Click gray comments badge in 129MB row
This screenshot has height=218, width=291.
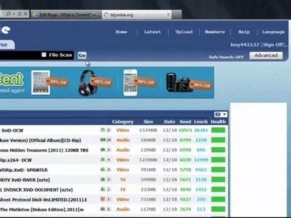tap(109, 150)
